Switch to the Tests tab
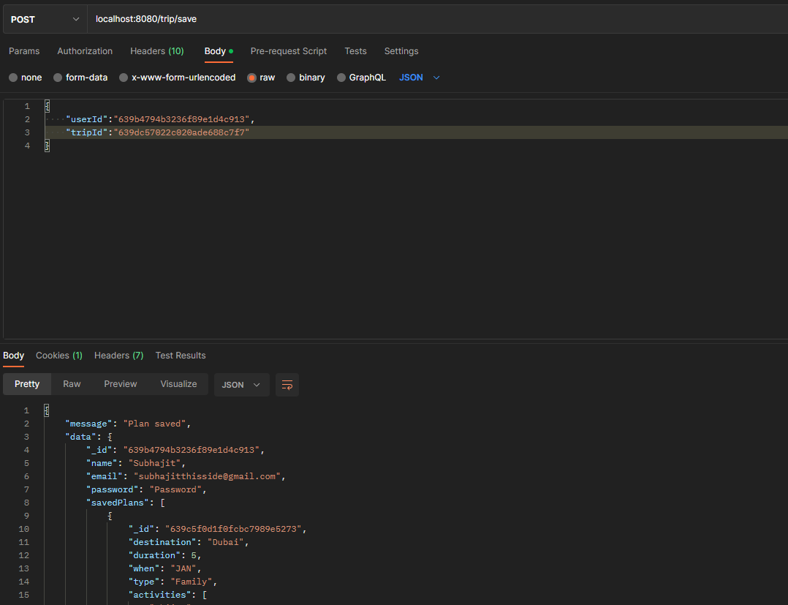The width and height of the screenshot is (788, 605). coord(355,51)
